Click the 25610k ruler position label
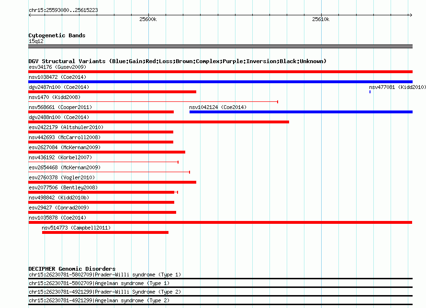Screen dimensions: 426x308 (x=321, y=19)
